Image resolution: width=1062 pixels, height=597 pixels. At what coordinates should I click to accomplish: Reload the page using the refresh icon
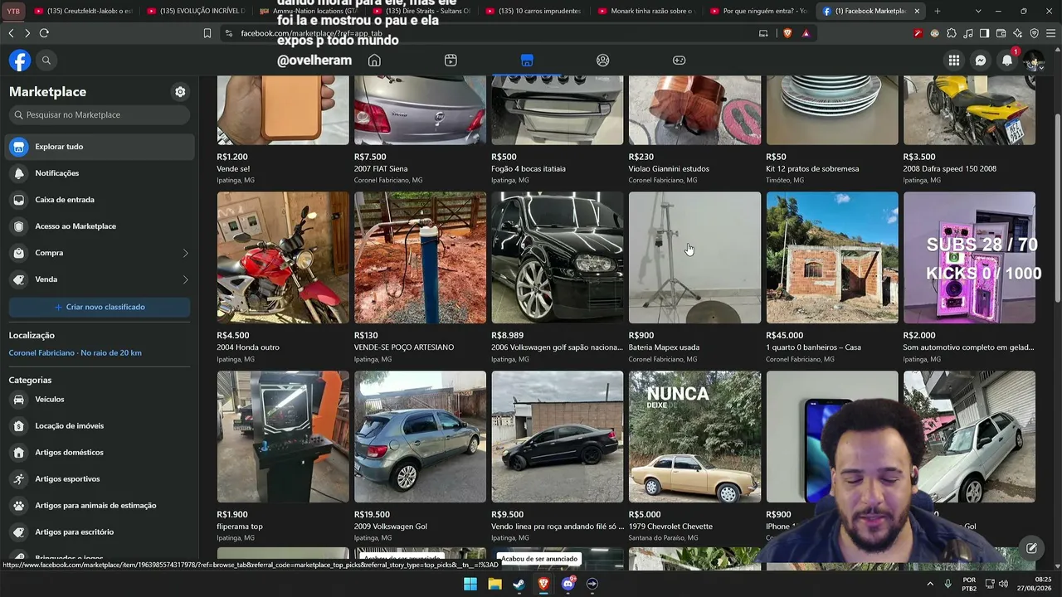click(x=44, y=33)
